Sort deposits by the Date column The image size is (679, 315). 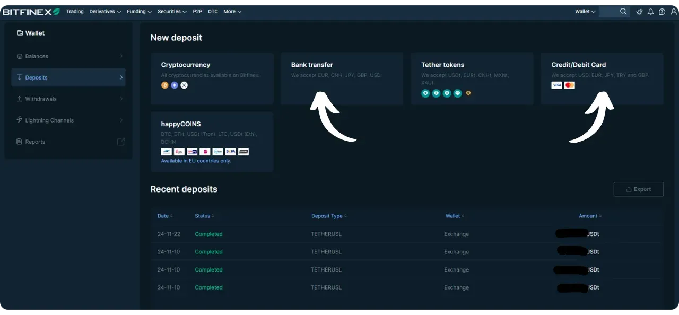pyautogui.click(x=165, y=216)
